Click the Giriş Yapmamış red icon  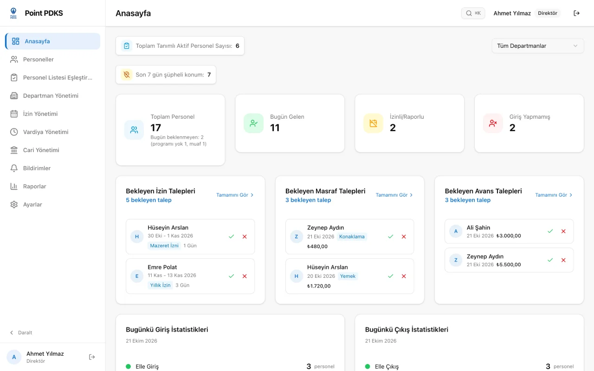(493, 123)
